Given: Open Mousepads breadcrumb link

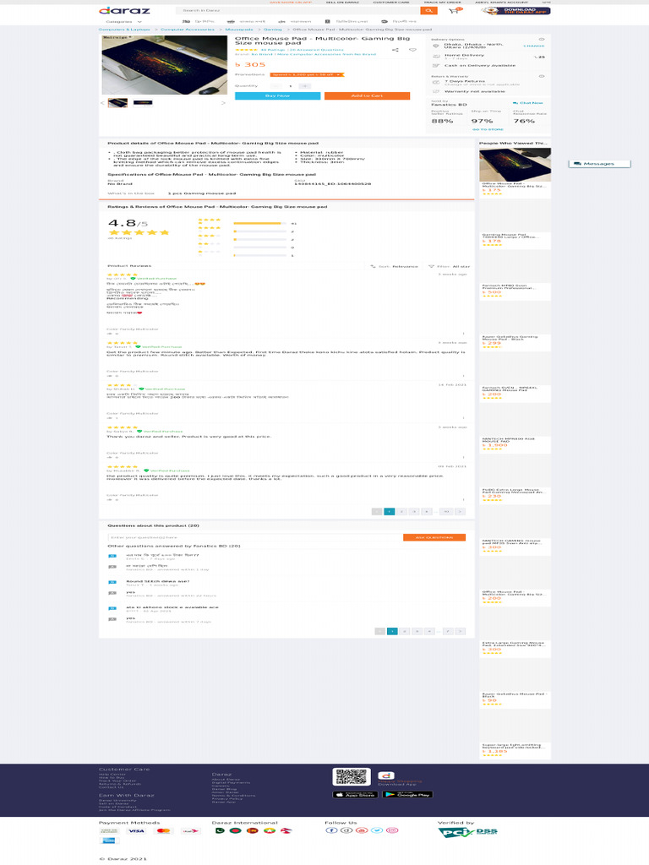Looking at the screenshot, I should point(239,30).
